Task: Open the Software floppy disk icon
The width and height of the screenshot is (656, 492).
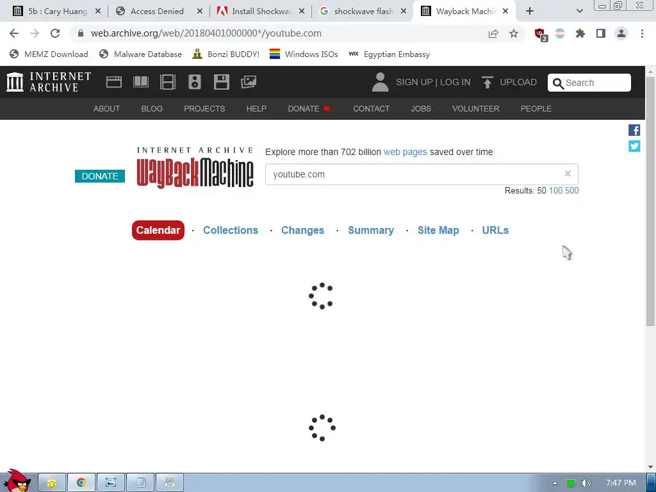Action: (x=221, y=82)
